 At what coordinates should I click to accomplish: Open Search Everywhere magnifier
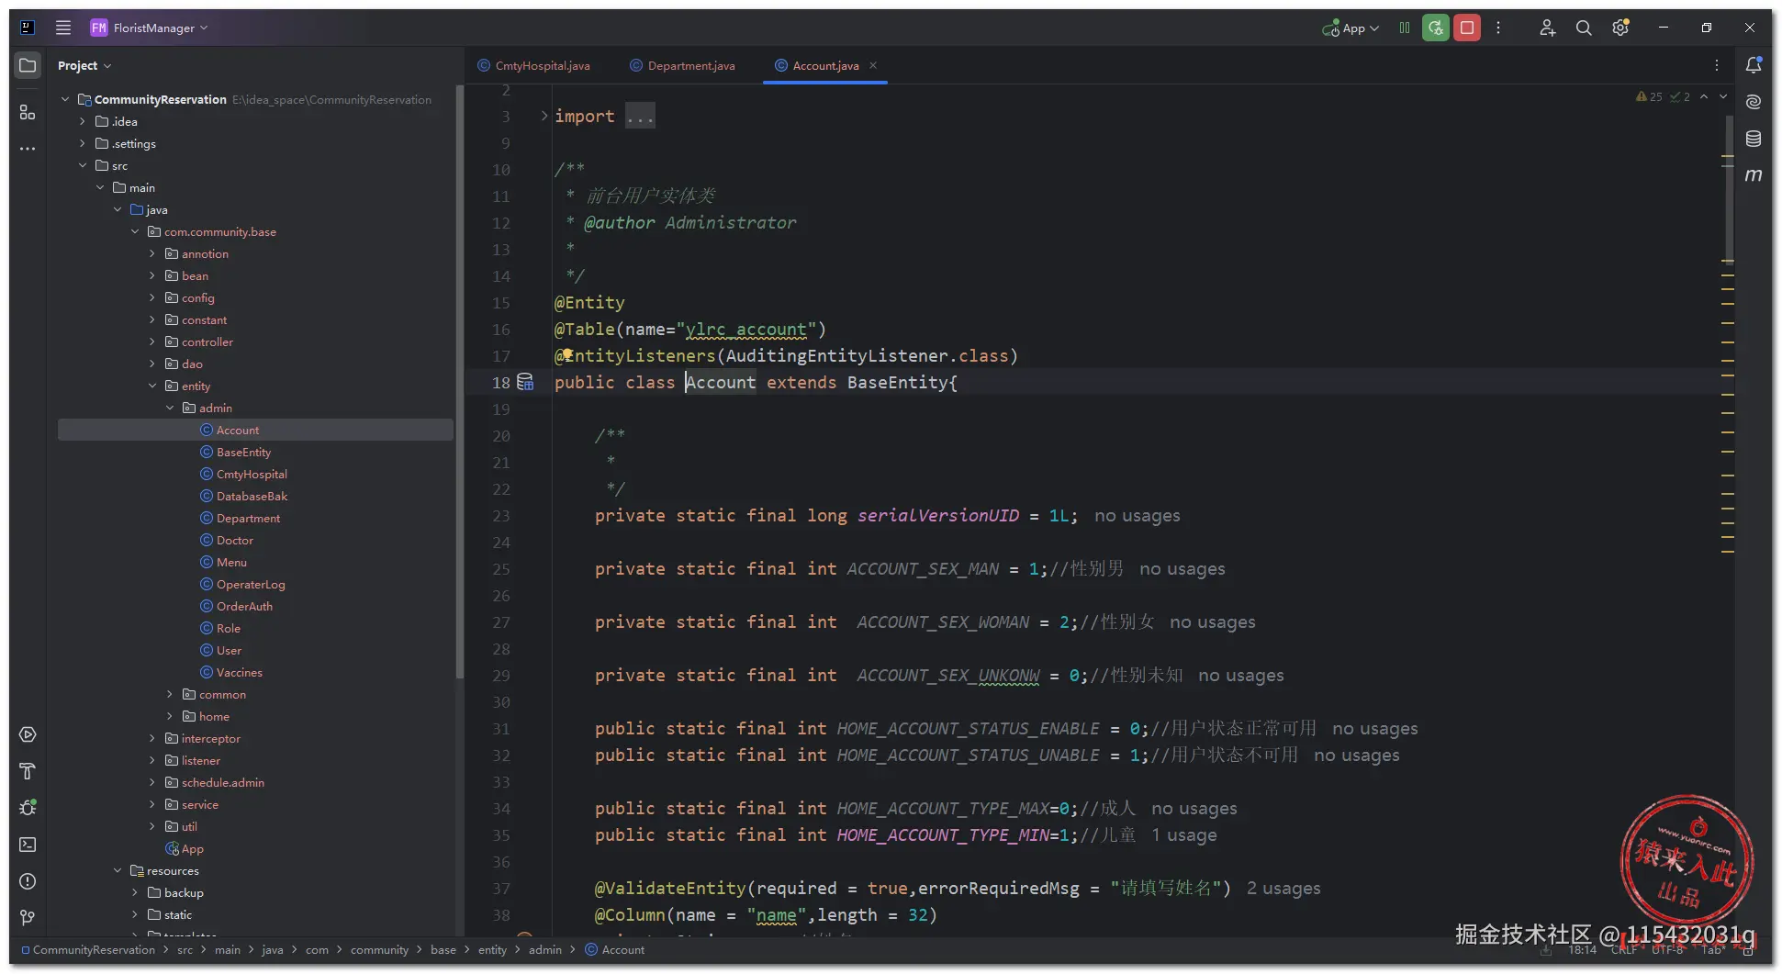pos(1584,28)
